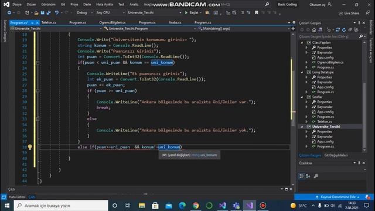375x211 pixels.
Task: Open the Görünüm menu
Action: tap(48, 4)
